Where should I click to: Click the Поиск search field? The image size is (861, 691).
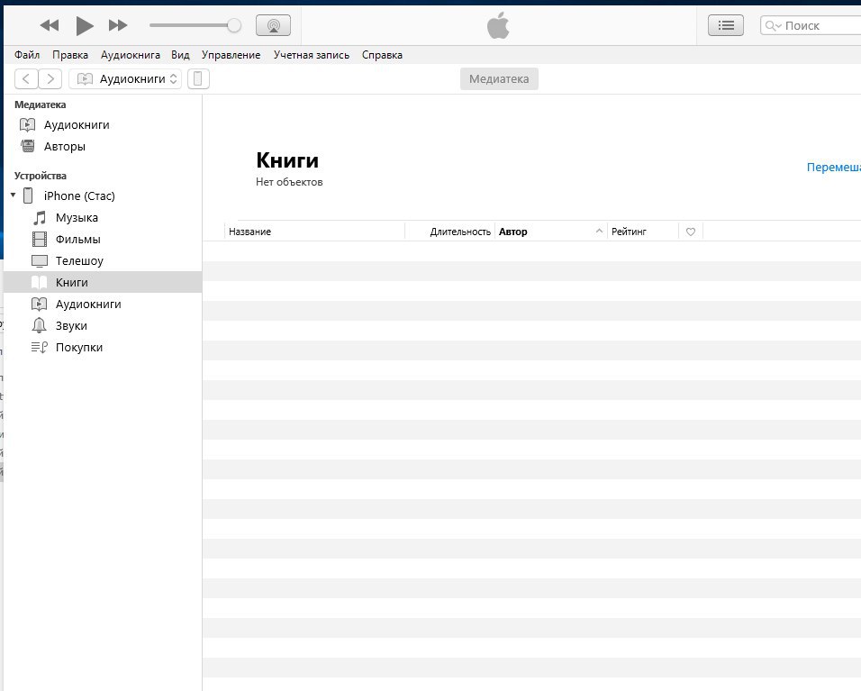coord(812,25)
